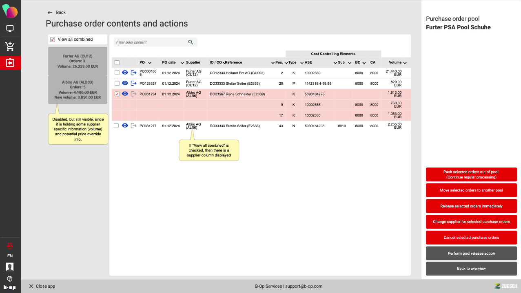Click the user profile icon in sidebar
Image resolution: width=521 pixels, height=293 pixels.
(10, 267)
